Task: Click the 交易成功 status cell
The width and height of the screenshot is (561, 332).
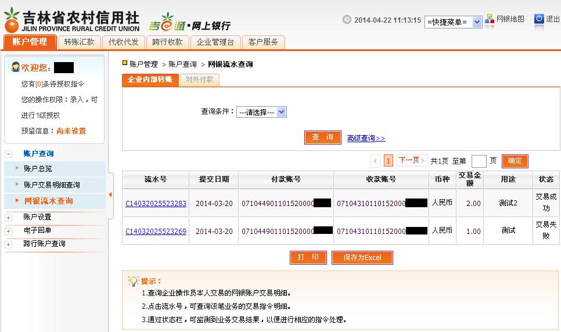Action: click(546, 203)
